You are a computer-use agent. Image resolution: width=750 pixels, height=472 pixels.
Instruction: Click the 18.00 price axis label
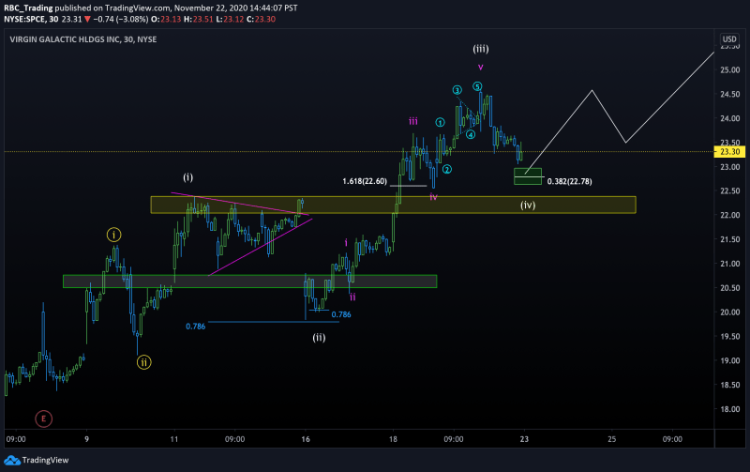pyautogui.click(x=730, y=409)
